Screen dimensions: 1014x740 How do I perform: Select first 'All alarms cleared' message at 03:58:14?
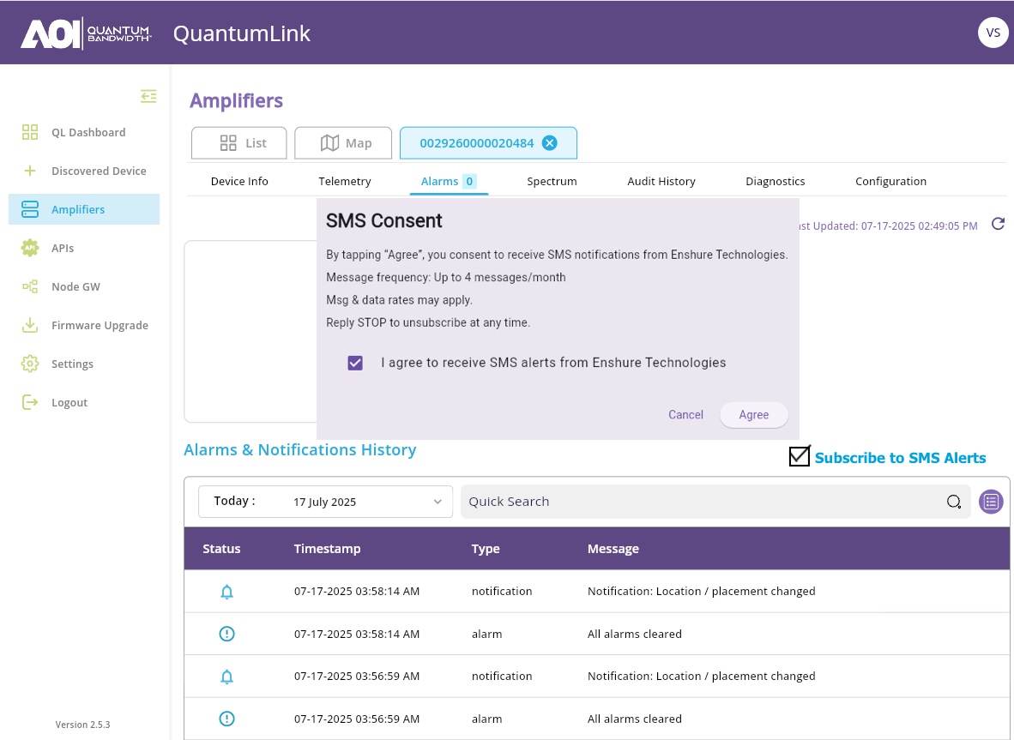point(635,634)
